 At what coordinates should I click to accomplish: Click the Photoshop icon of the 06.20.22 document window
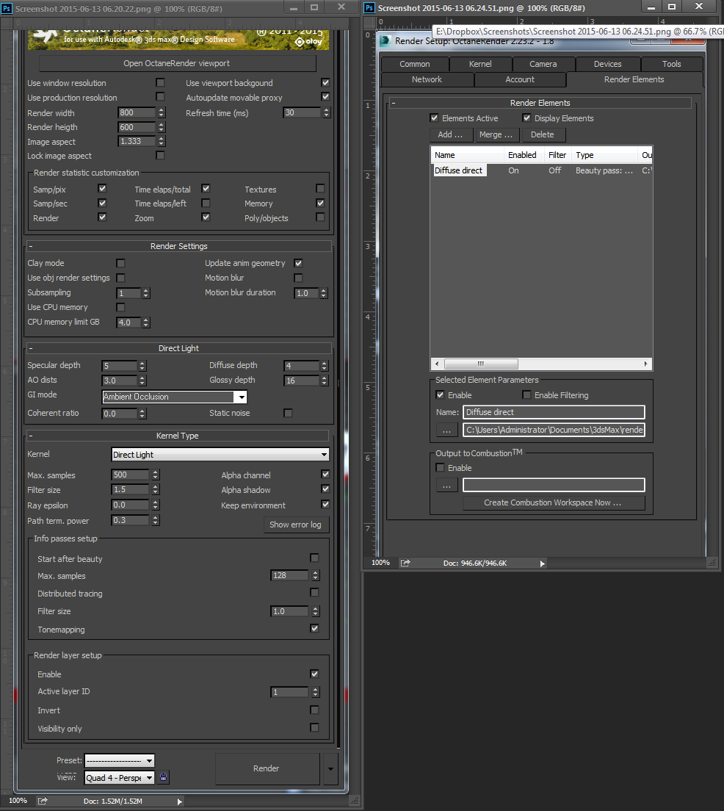[x=7, y=8]
